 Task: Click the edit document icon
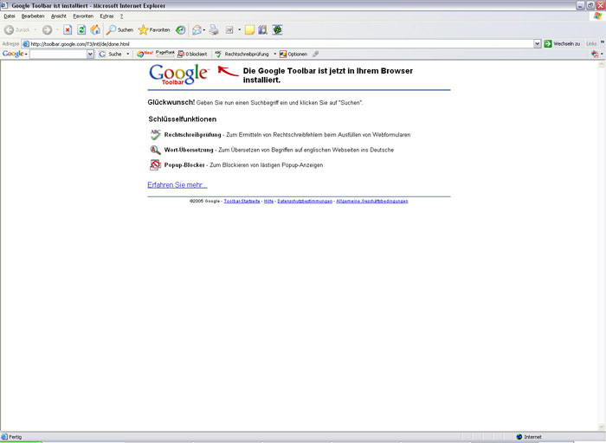[x=229, y=29]
